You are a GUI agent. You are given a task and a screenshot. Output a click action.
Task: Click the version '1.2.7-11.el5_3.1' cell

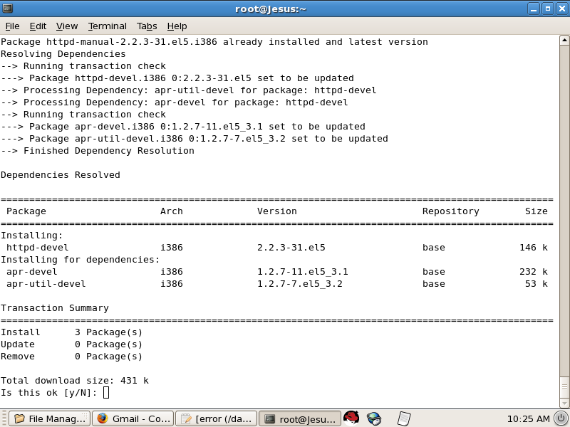pos(302,272)
